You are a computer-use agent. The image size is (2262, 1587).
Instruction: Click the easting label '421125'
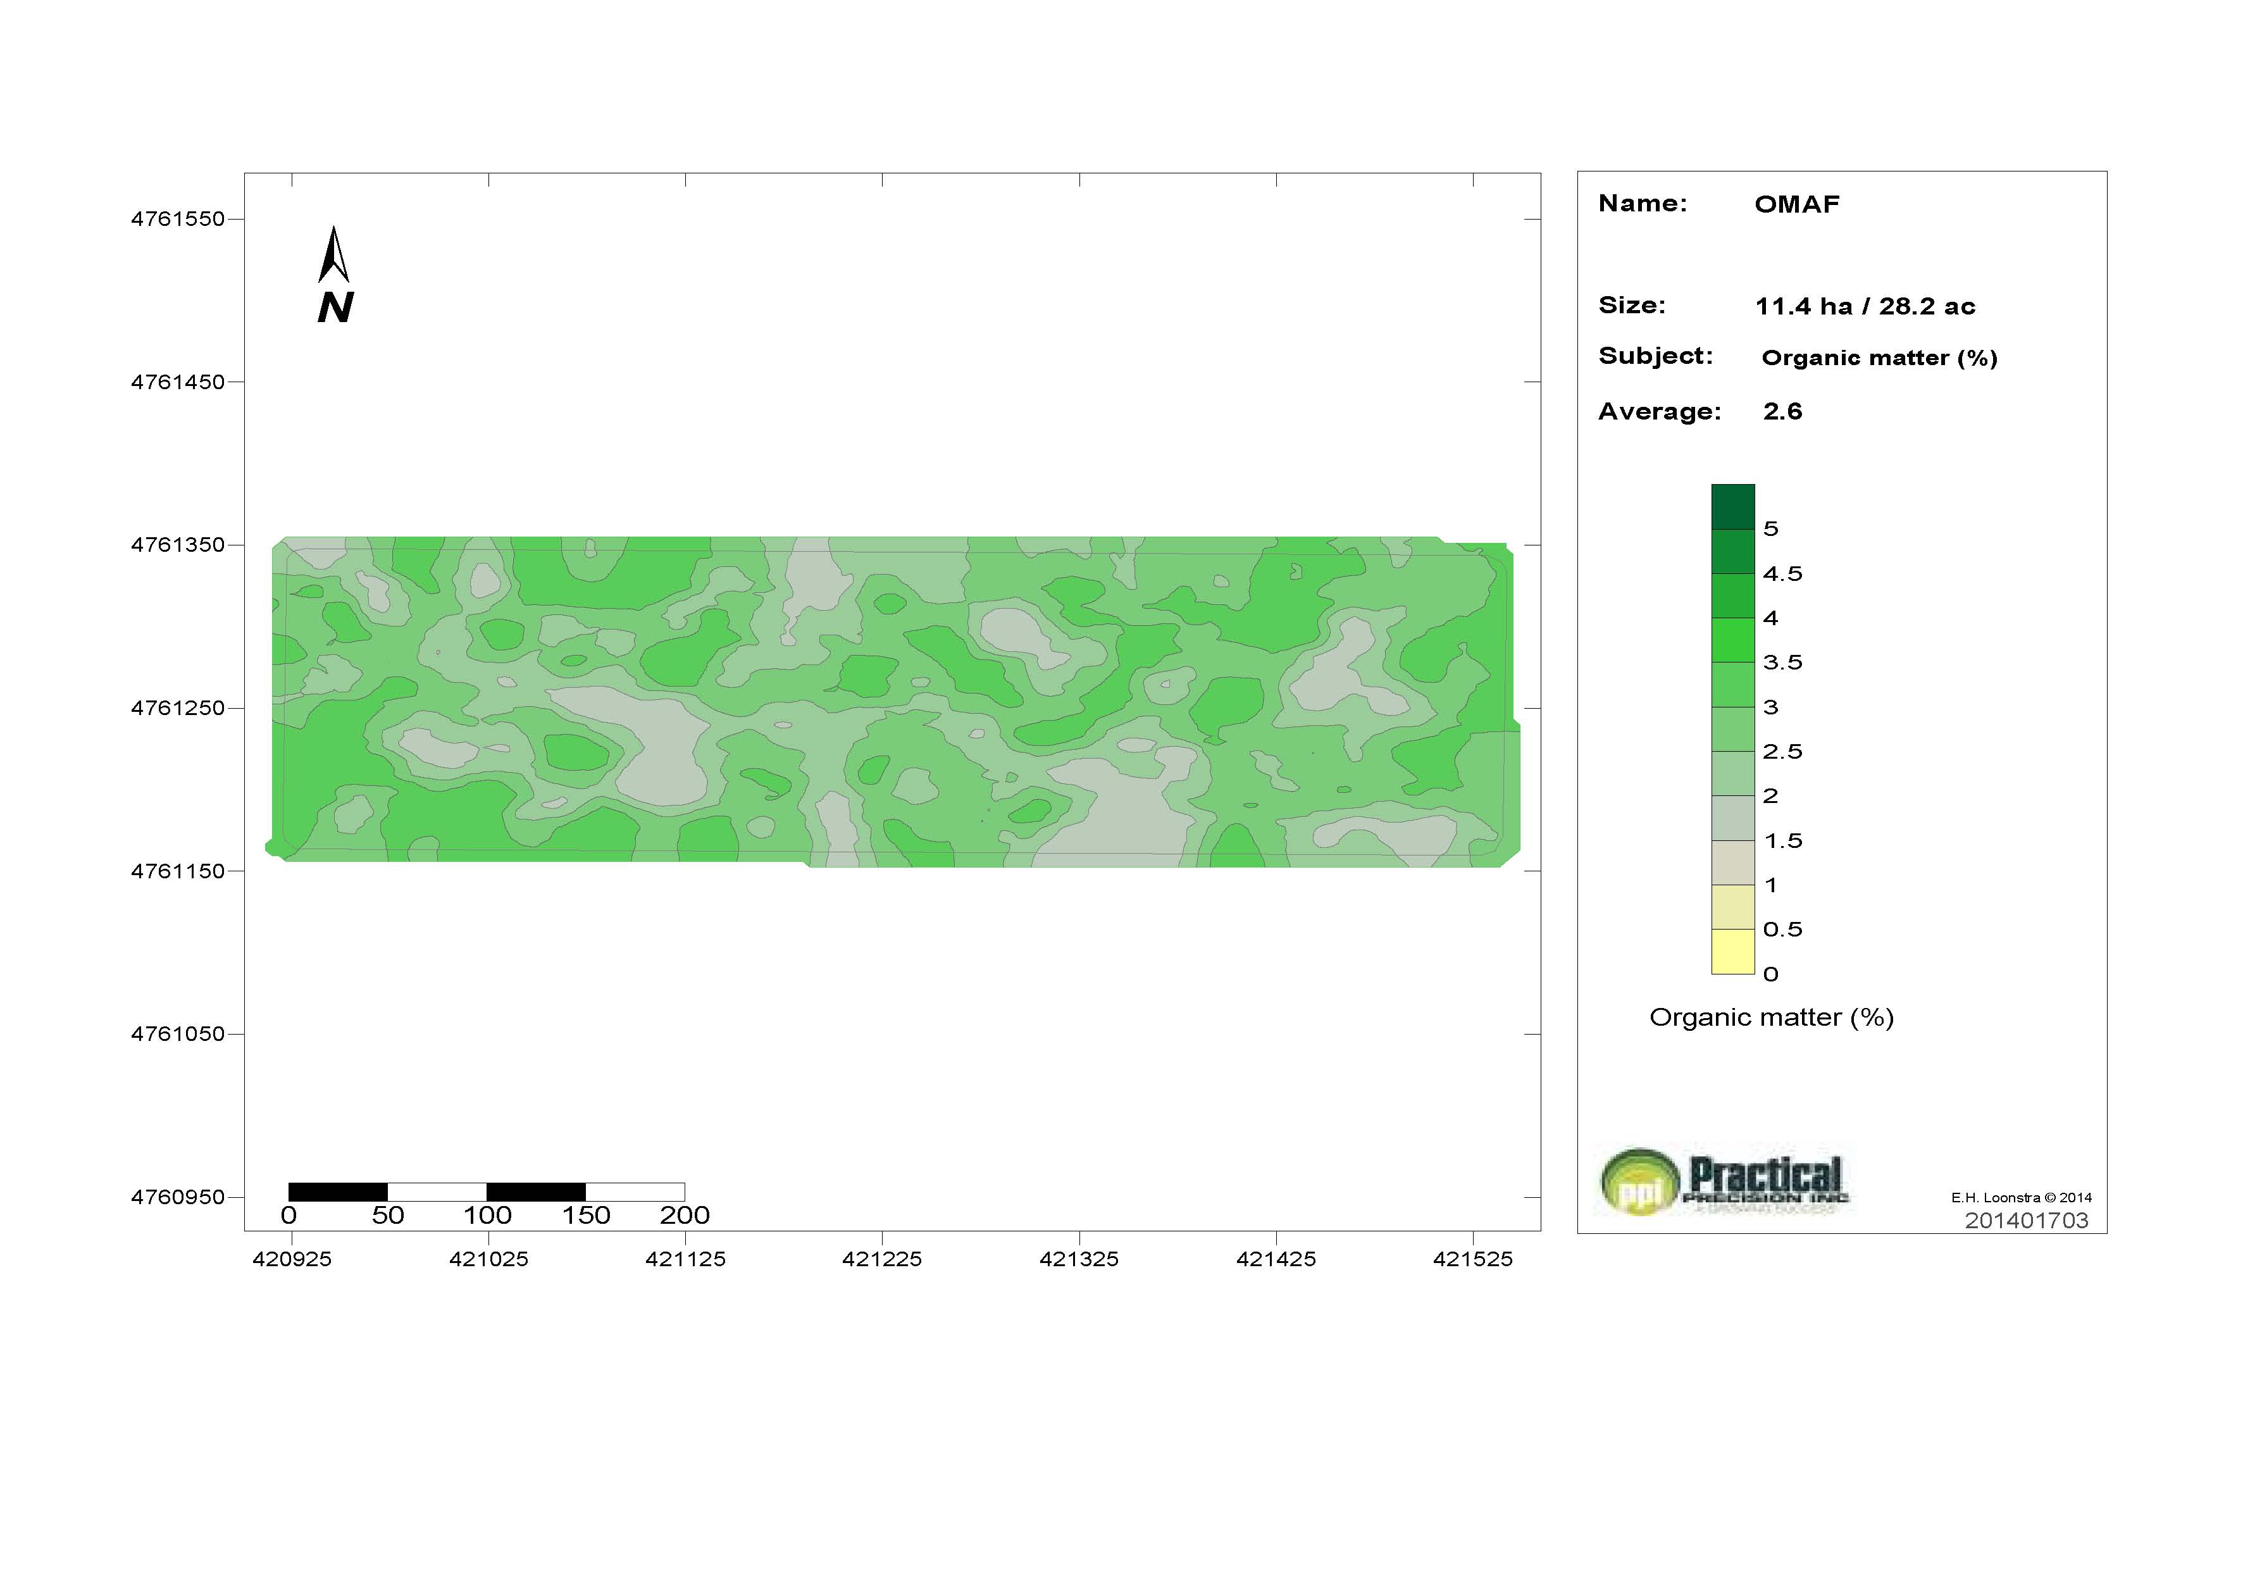pyautogui.click(x=686, y=1259)
